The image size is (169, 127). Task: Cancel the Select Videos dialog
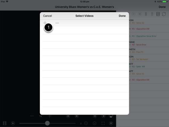point(47,16)
